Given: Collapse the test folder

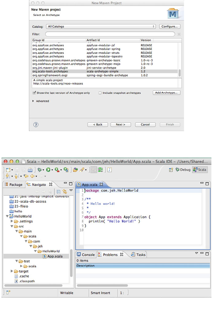Looking at the screenshot, I should [17, 261].
